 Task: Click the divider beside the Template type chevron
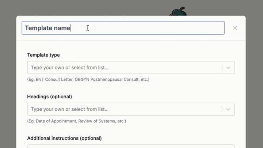222,68
